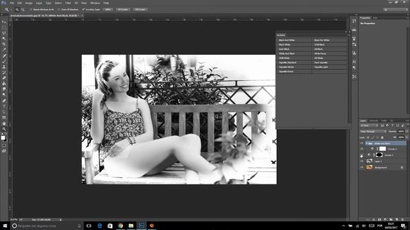Run the Dark Vignette action

[330, 63]
